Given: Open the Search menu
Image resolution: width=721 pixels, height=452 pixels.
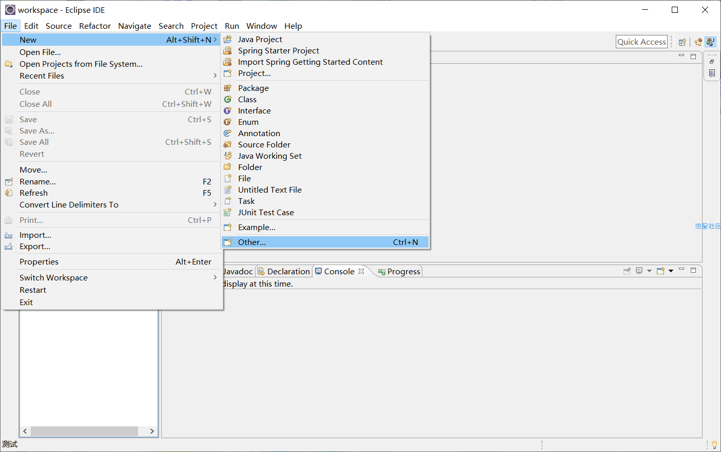Looking at the screenshot, I should coord(171,26).
